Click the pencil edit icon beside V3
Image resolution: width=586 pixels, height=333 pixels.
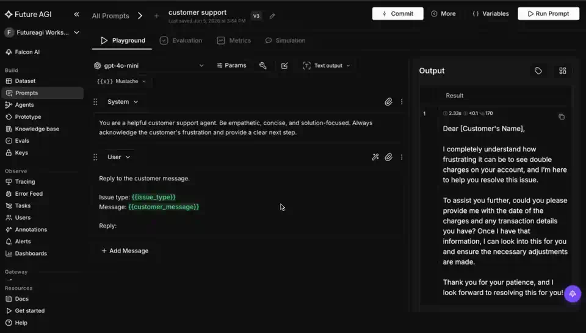point(272,16)
